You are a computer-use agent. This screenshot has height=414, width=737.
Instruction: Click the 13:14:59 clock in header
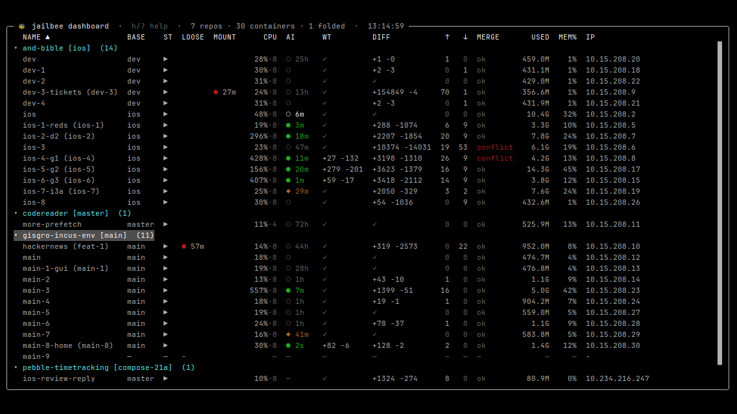coord(386,27)
